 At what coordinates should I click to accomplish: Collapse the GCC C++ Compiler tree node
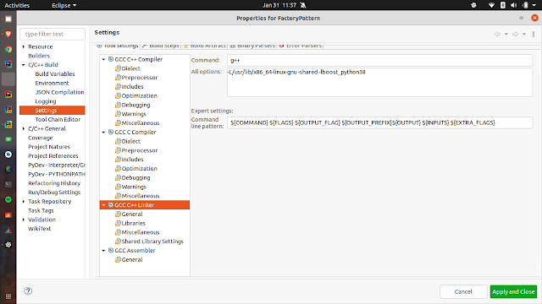click(x=103, y=59)
